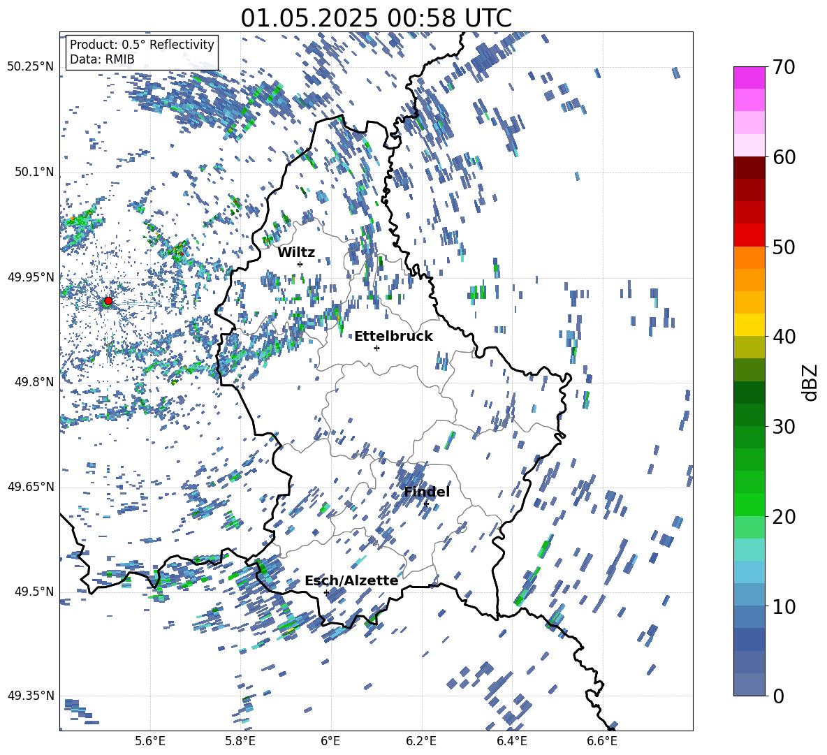This screenshot has height=755, width=827.
Task: Click the 49.8°N latitude label
Action: (34, 382)
